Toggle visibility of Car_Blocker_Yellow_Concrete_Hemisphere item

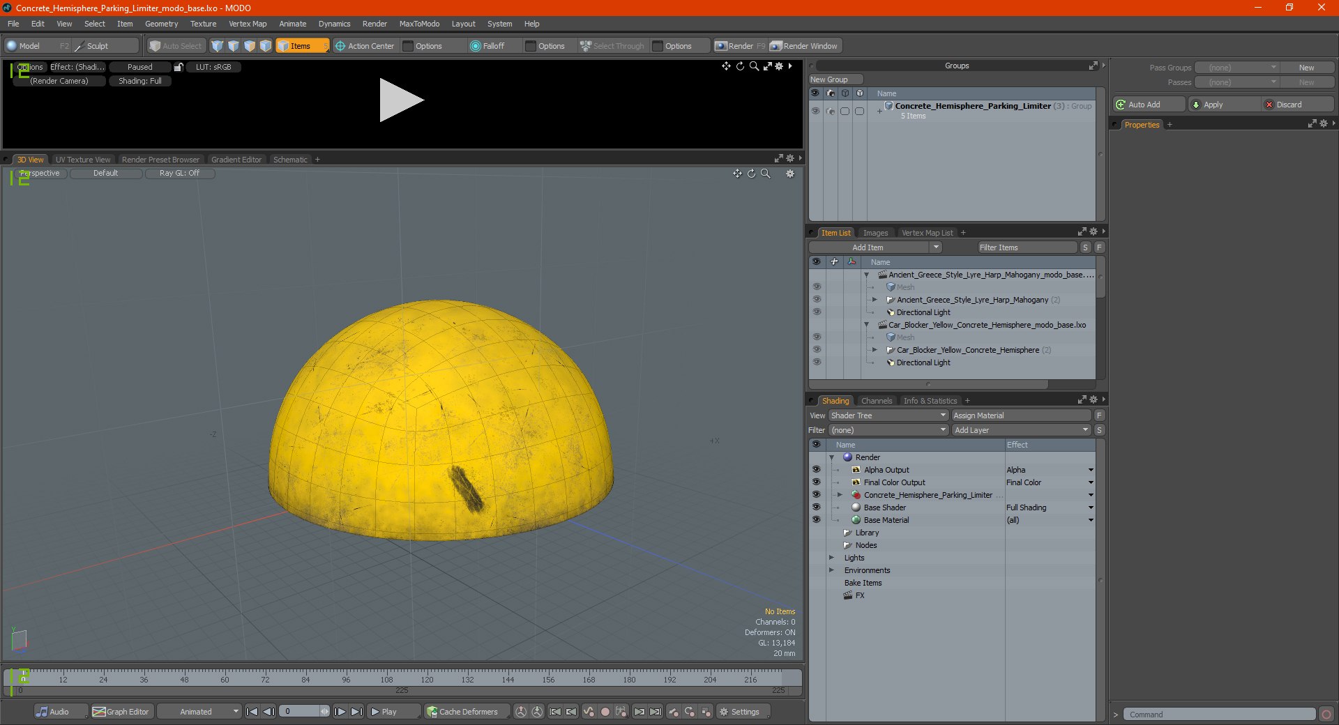click(817, 350)
